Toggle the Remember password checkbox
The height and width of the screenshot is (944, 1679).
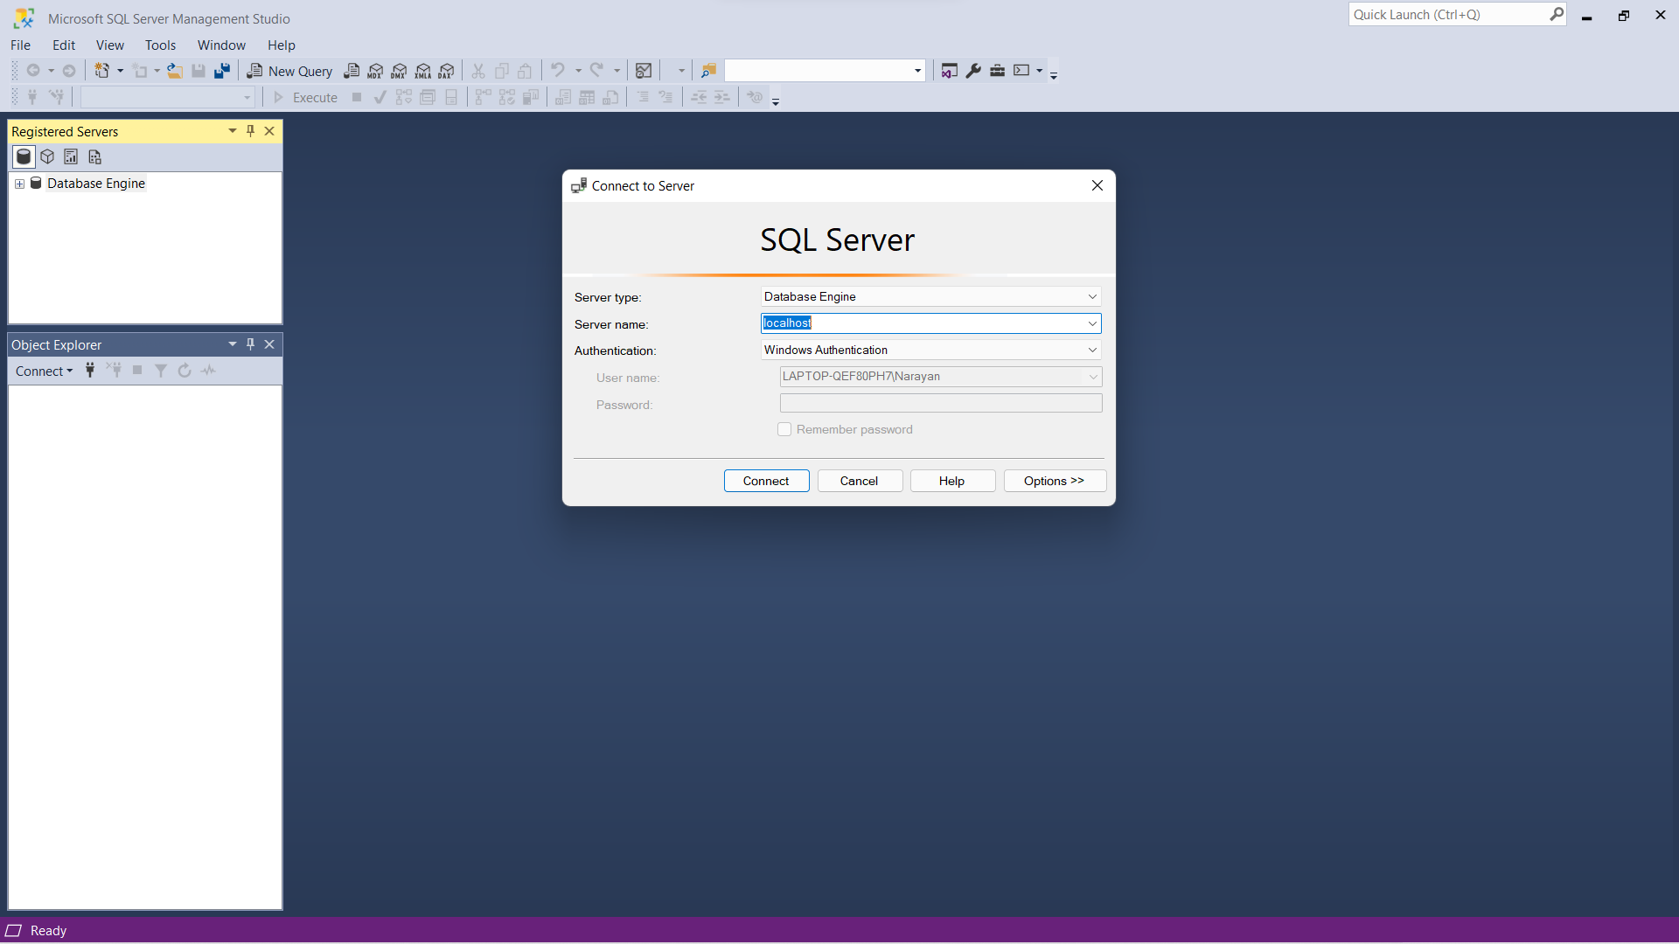tap(784, 429)
